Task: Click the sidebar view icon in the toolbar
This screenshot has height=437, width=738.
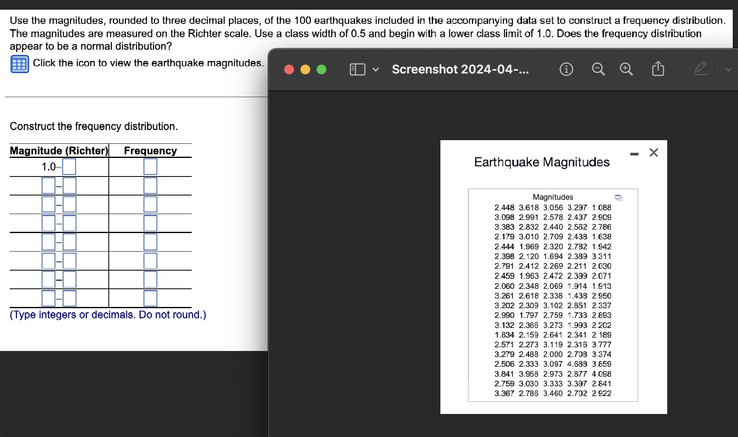Action: click(357, 69)
